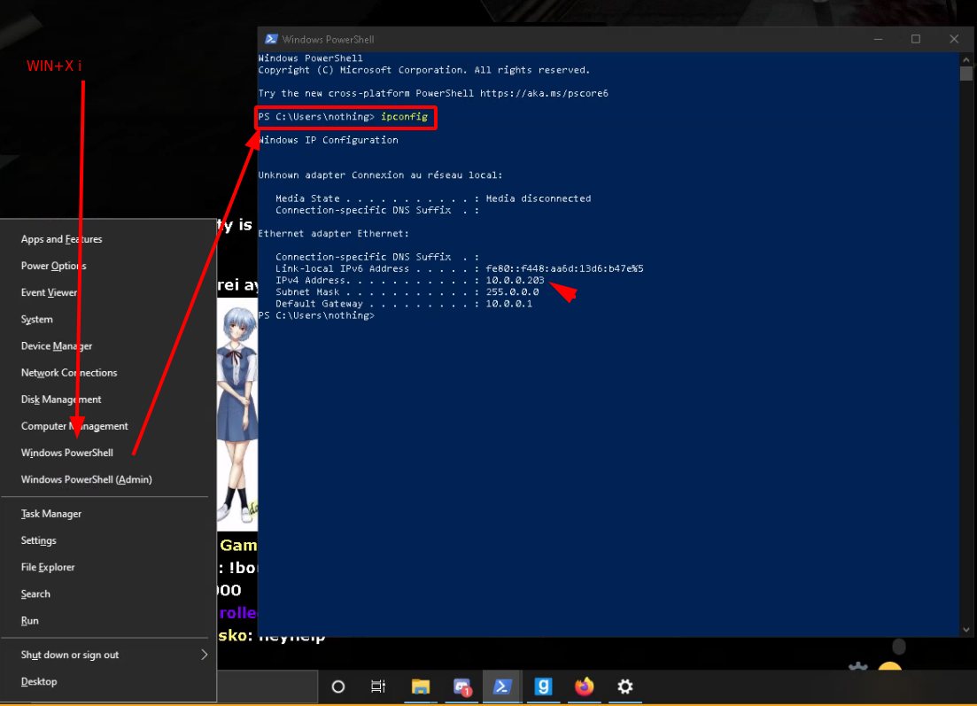Screen dimensions: 977x706
Task: Choose System in the Win+X menu
Action: [x=108, y=320]
